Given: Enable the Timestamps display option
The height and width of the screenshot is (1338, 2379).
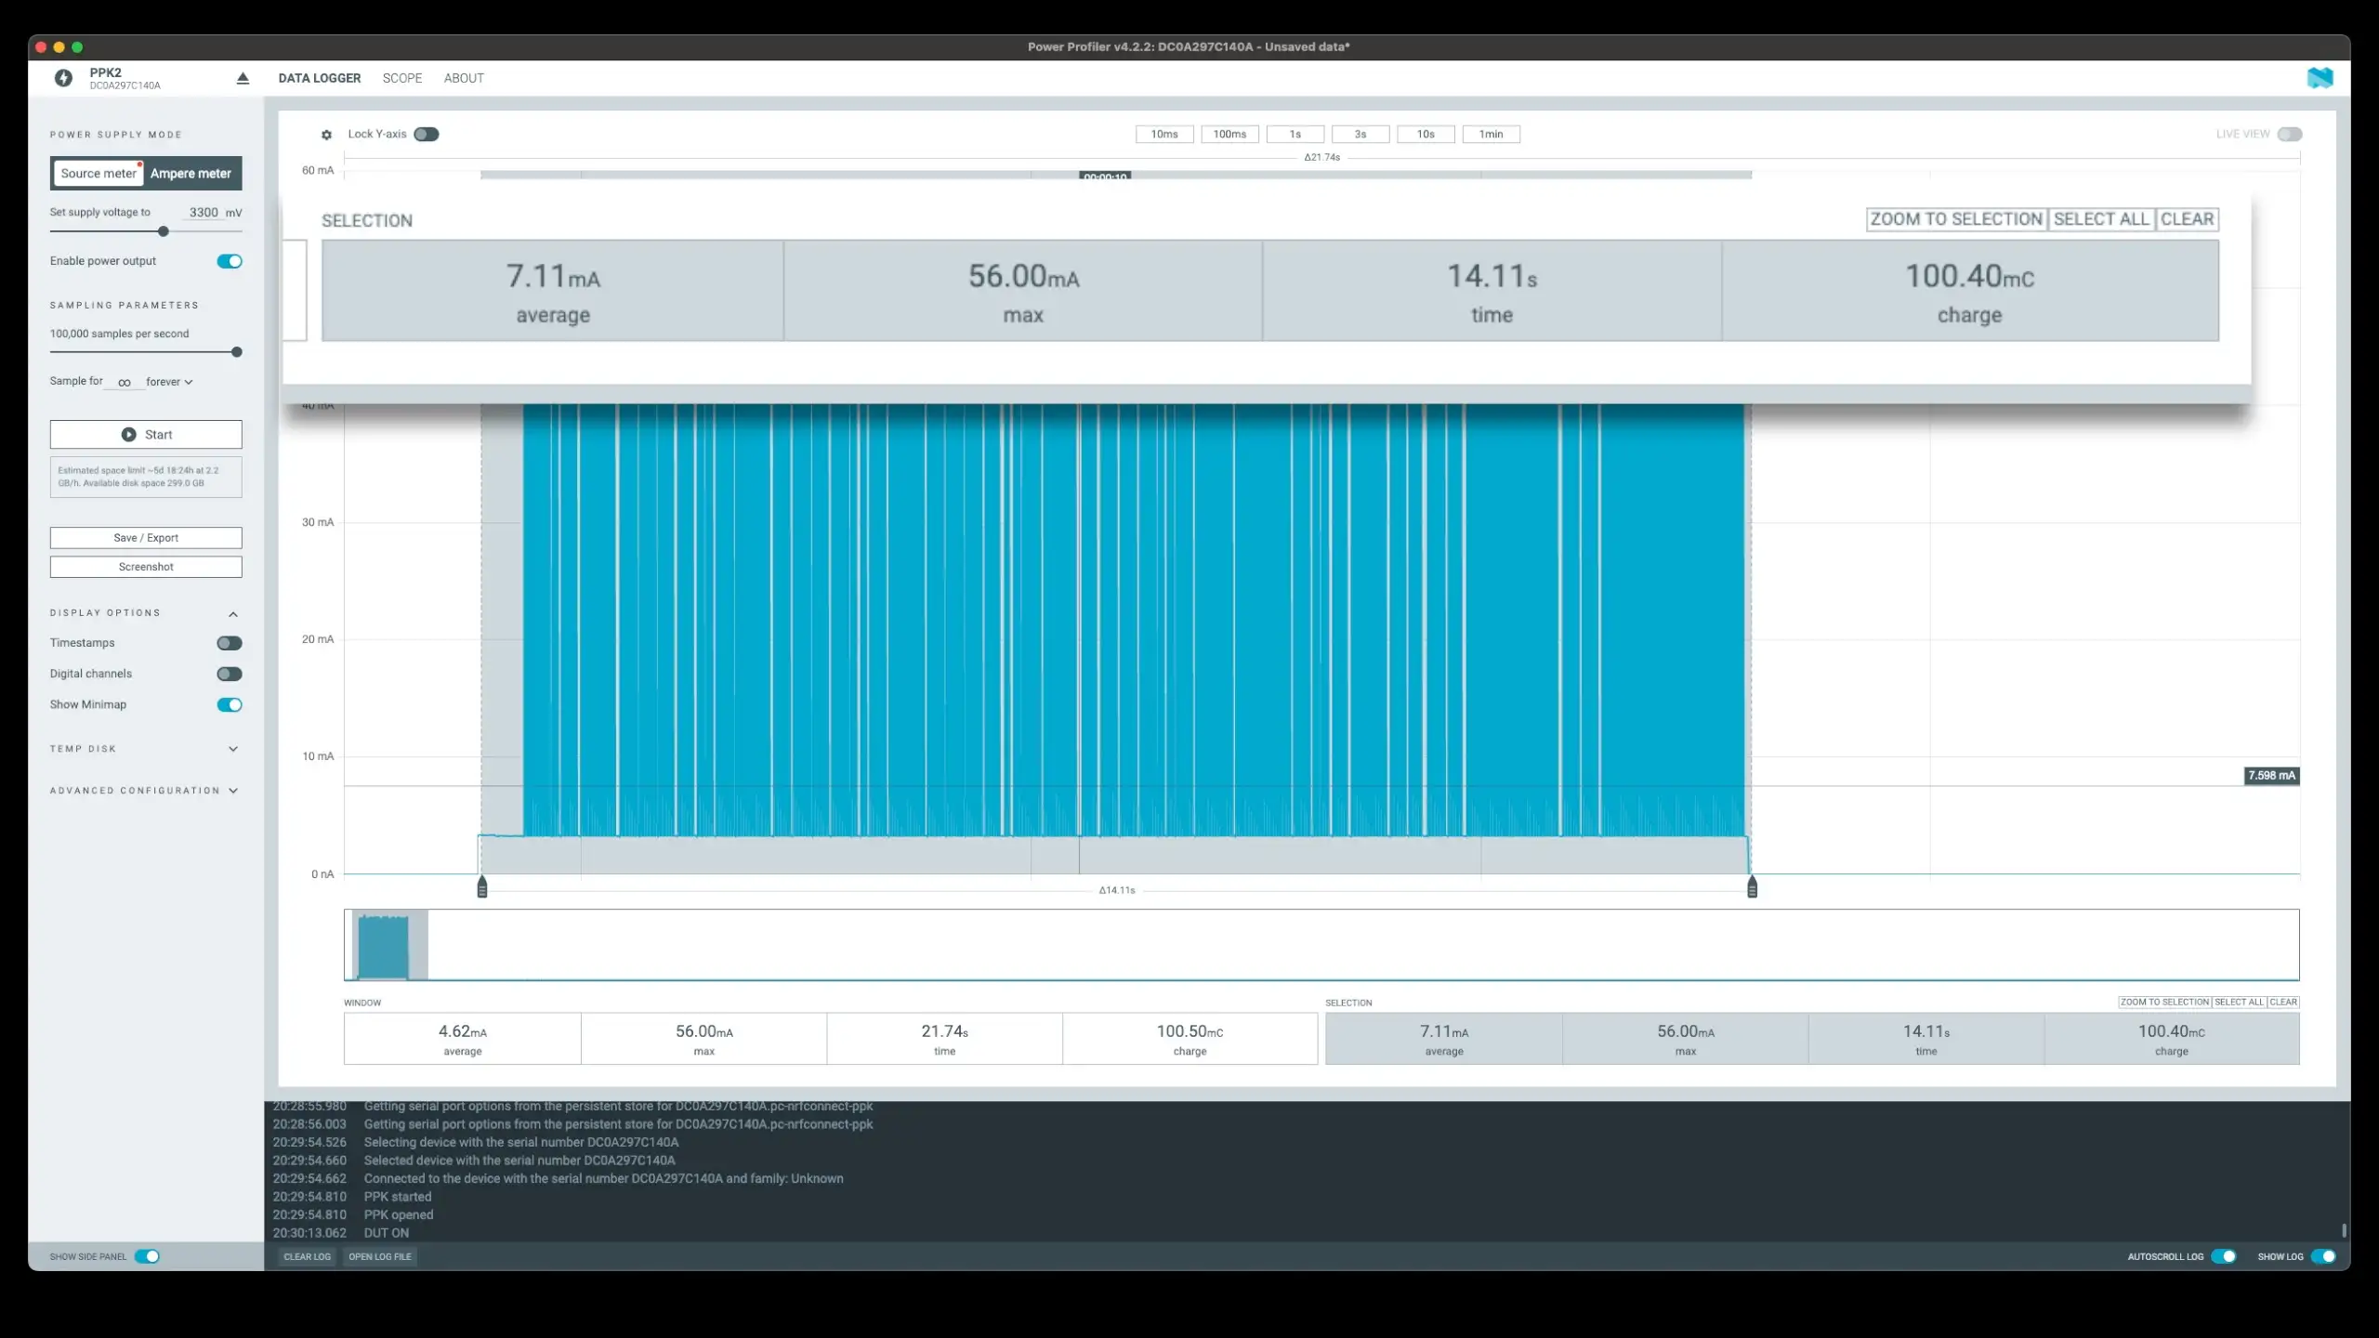Looking at the screenshot, I should 230,643.
